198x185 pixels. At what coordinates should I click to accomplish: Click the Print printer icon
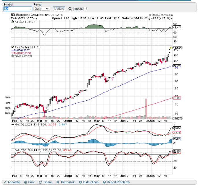pos(26,182)
